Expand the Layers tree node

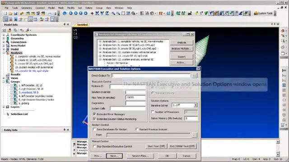tap(4, 107)
